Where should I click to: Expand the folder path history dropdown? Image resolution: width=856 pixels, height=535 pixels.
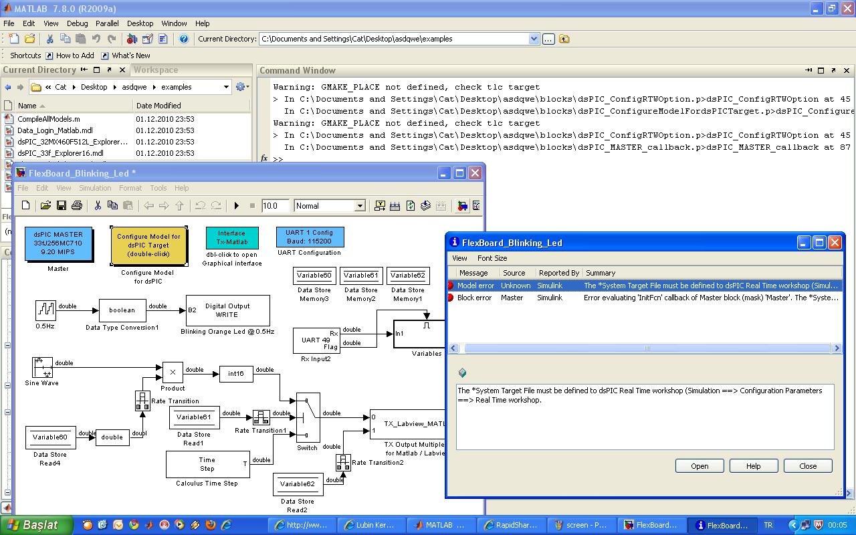tap(226, 87)
